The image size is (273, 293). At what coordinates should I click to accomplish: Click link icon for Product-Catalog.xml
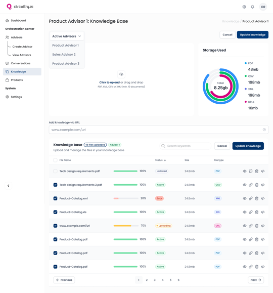point(251,198)
